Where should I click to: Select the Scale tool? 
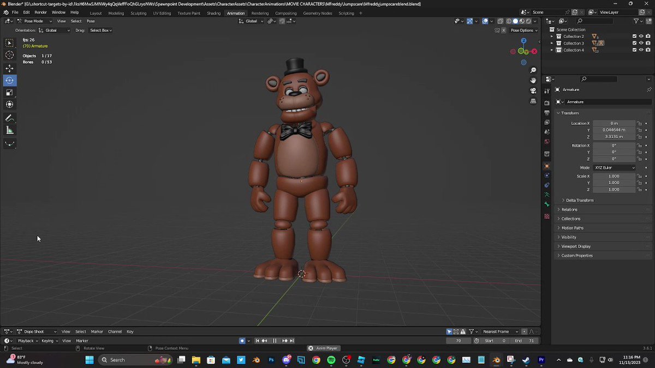click(10, 93)
